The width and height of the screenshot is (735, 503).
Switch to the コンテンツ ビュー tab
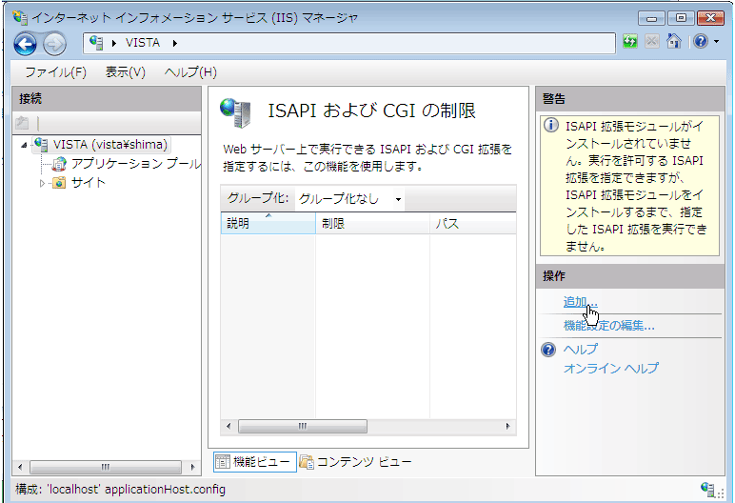click(x=356, y=462)
